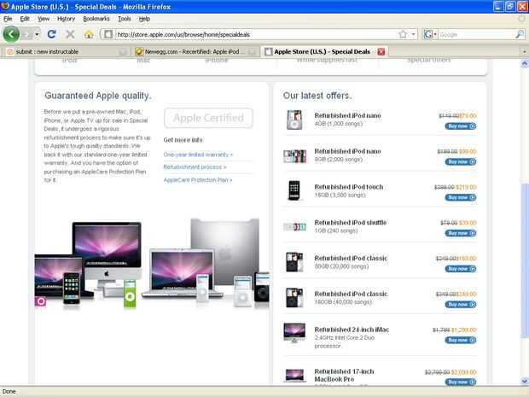
Task: Open the Refurbished iPod touch title link
Action: (349, 187)
